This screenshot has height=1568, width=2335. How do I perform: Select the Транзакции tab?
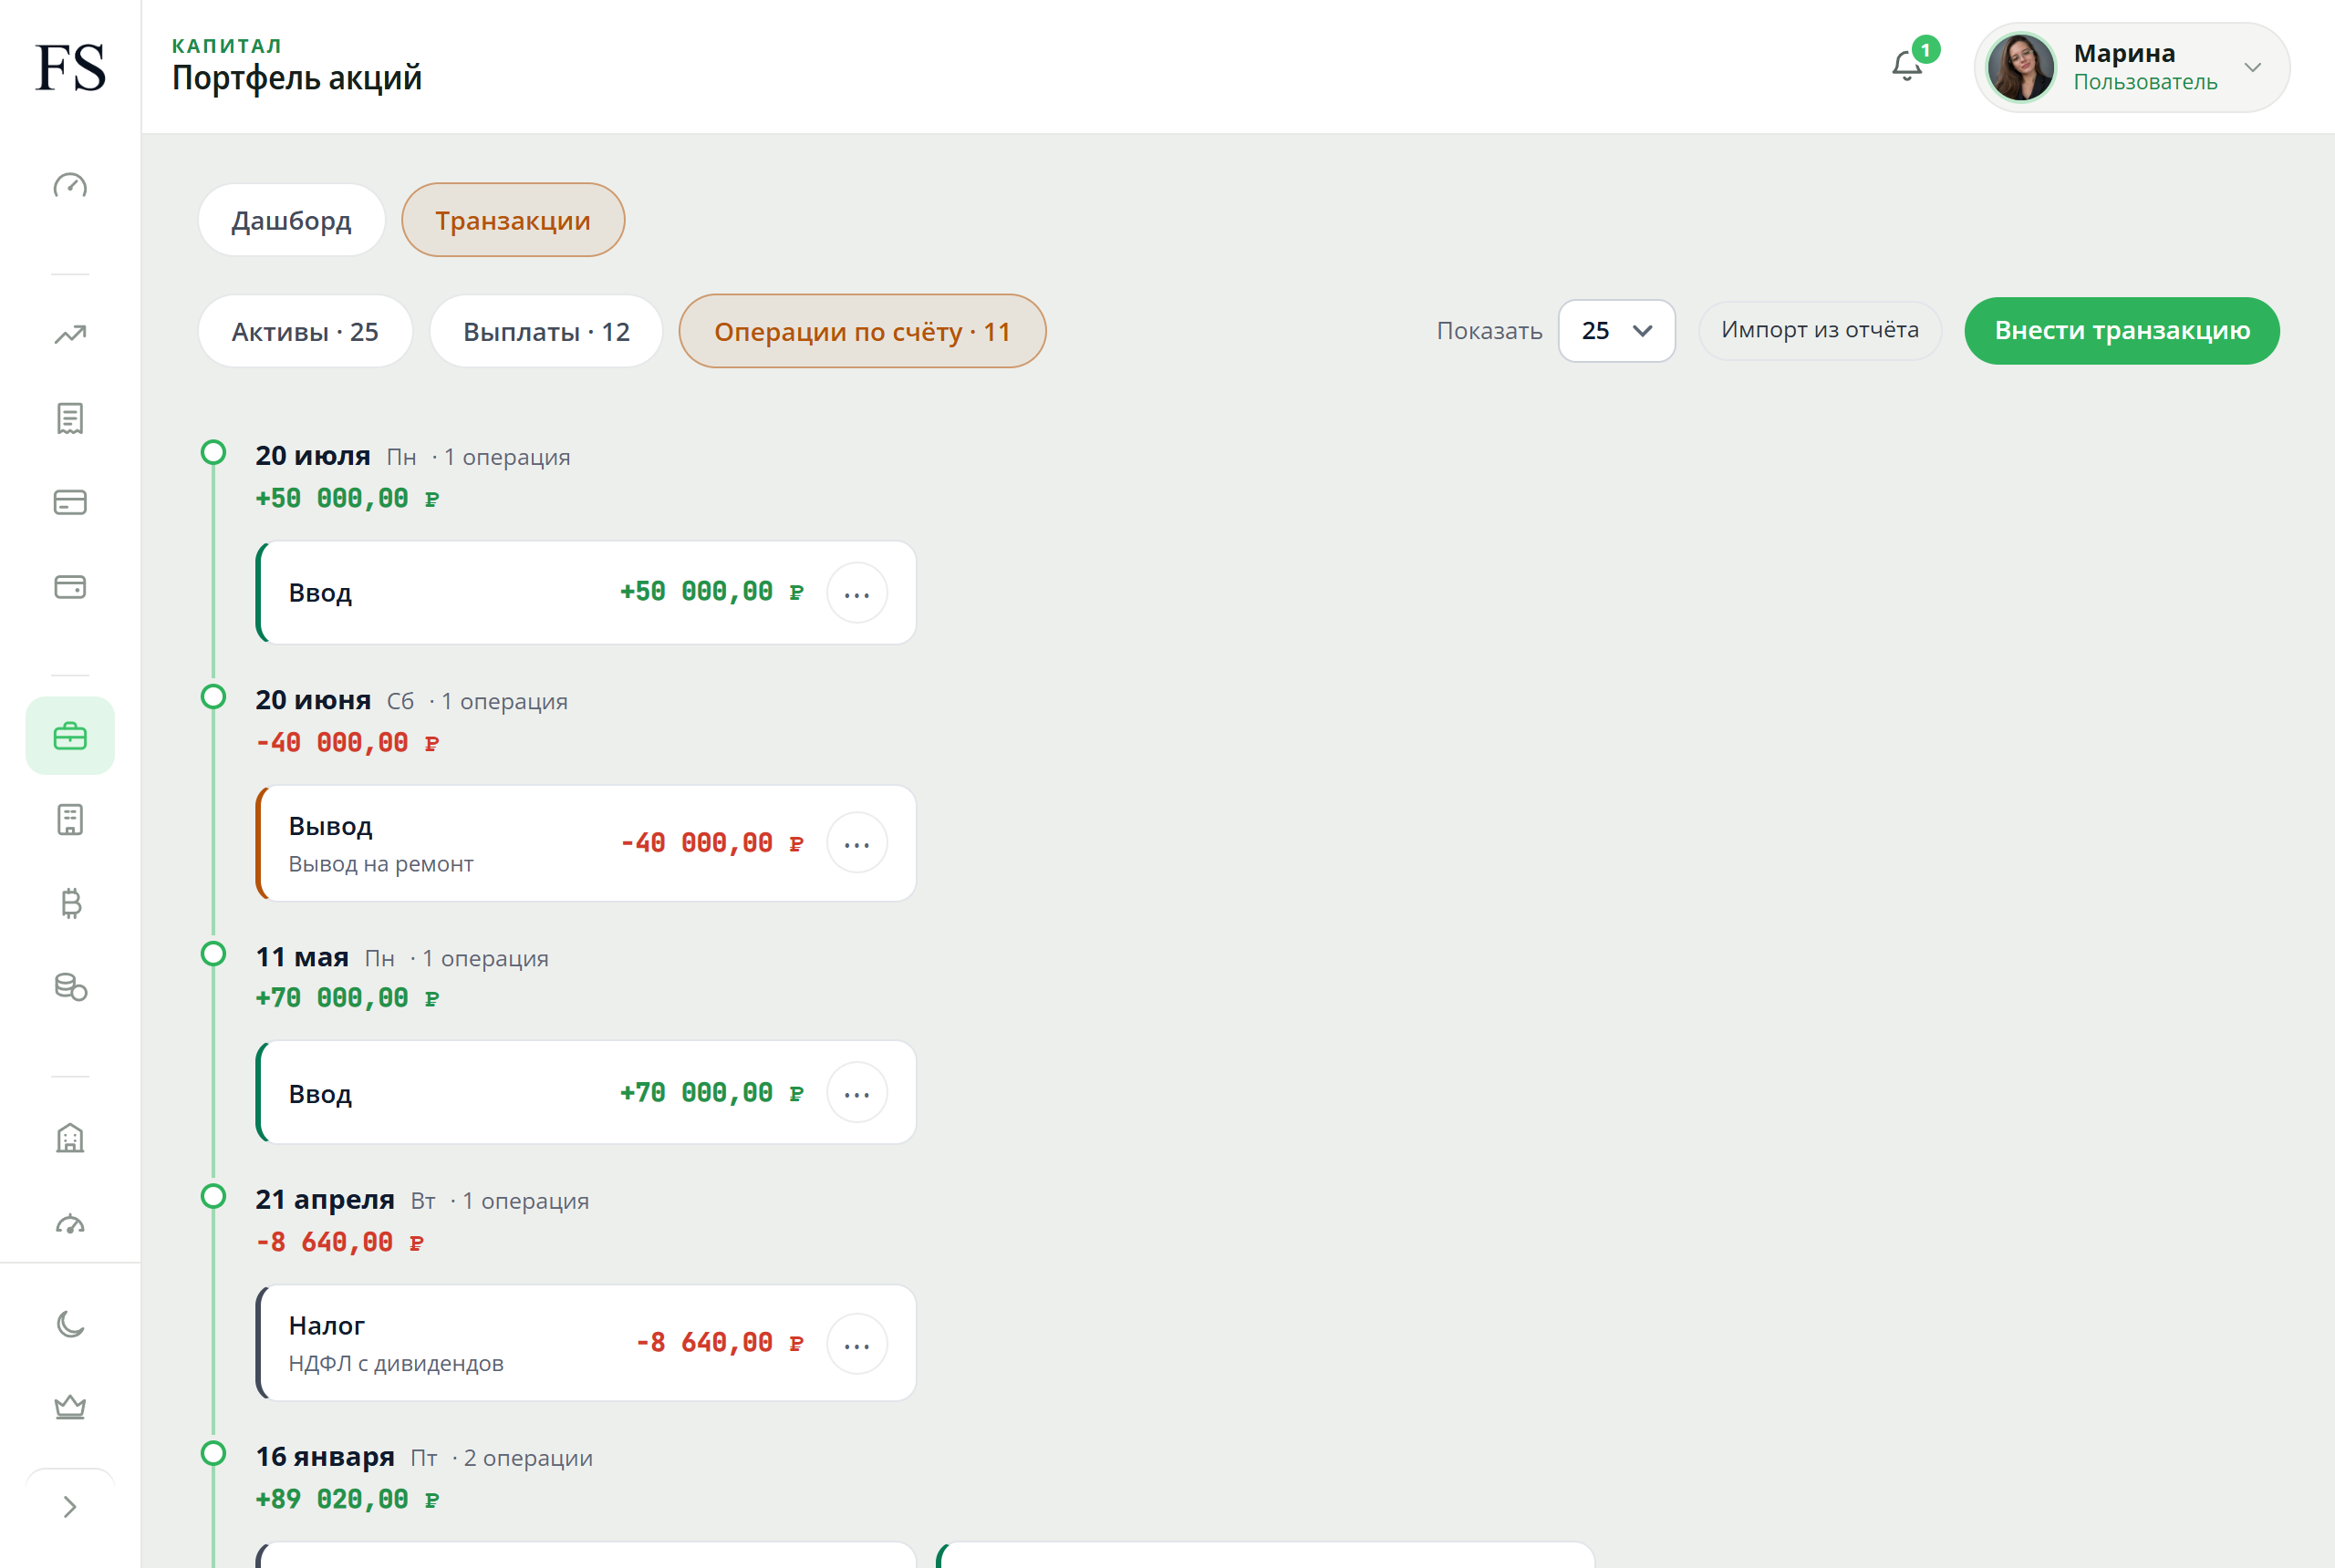point(514,220)
